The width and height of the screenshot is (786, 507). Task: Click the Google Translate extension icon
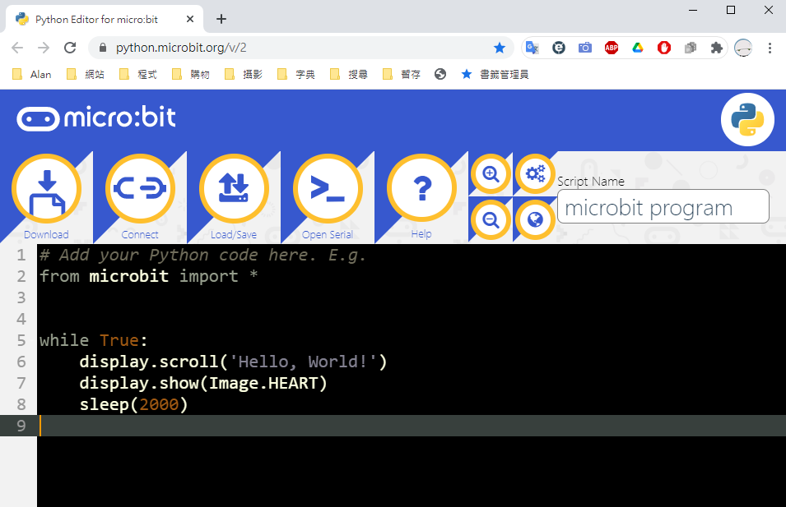[533, 48]
